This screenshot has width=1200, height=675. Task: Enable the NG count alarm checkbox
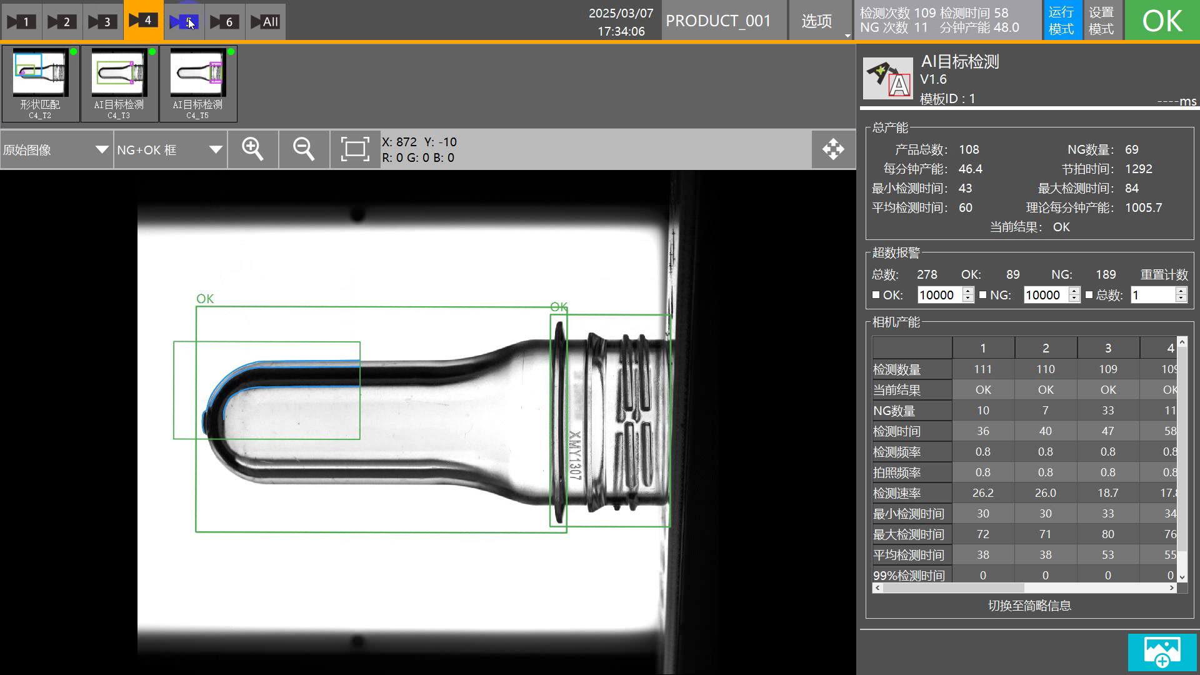click(x=983, y=295)
